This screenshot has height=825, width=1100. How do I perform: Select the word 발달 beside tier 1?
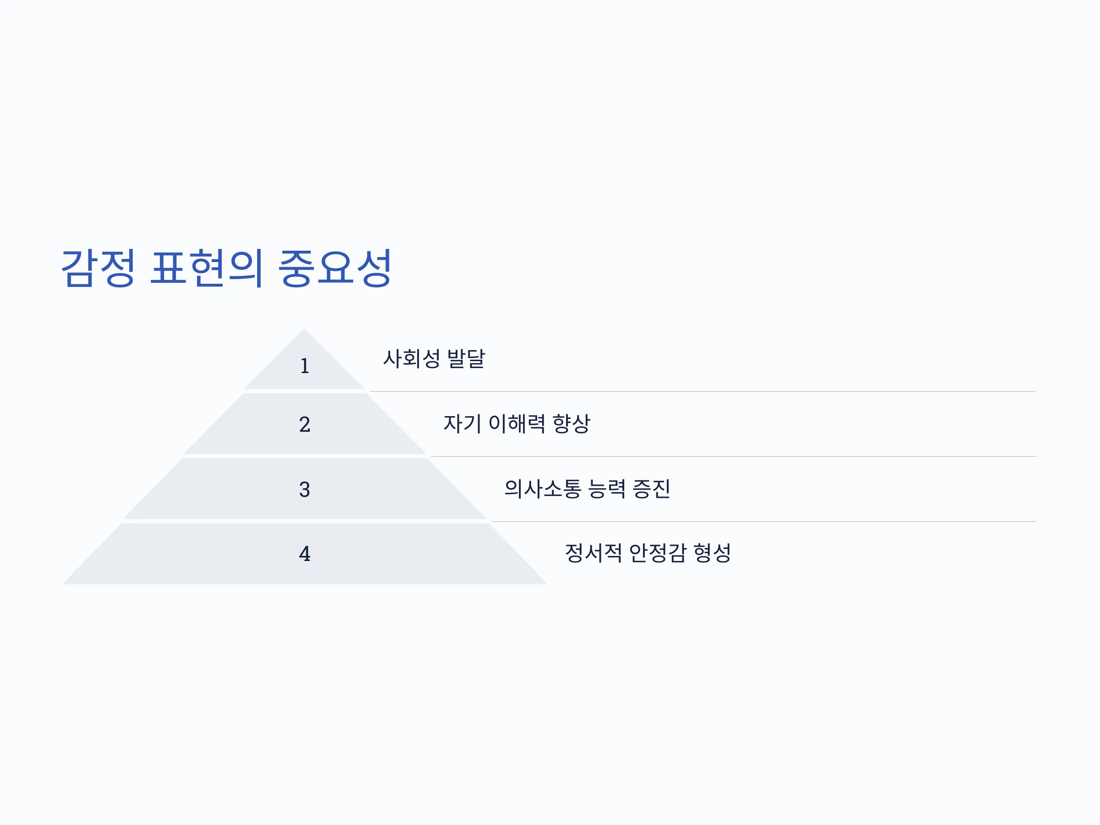pyautogui.click(x=466, y=358)
